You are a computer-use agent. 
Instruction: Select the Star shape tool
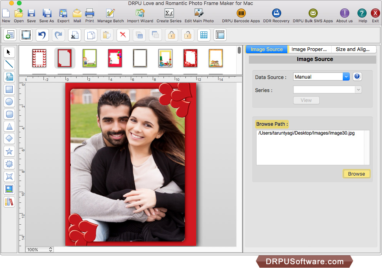point(9,151)
